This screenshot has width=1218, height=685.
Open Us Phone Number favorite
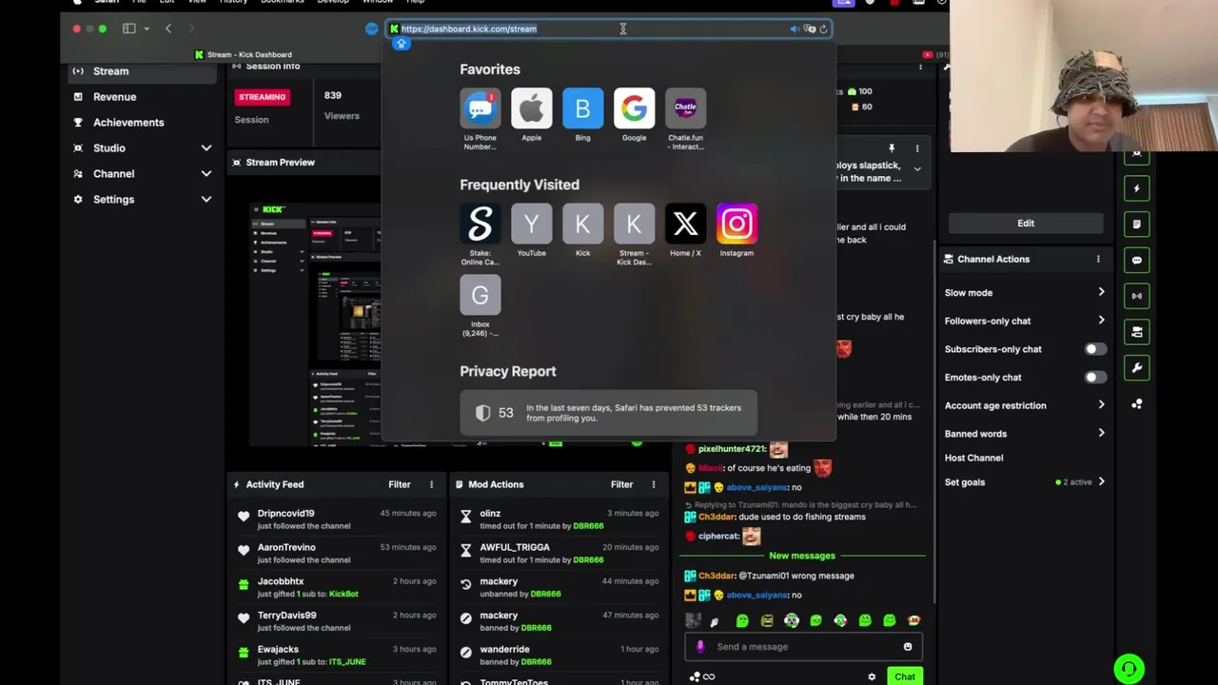[x=480, y=108]
